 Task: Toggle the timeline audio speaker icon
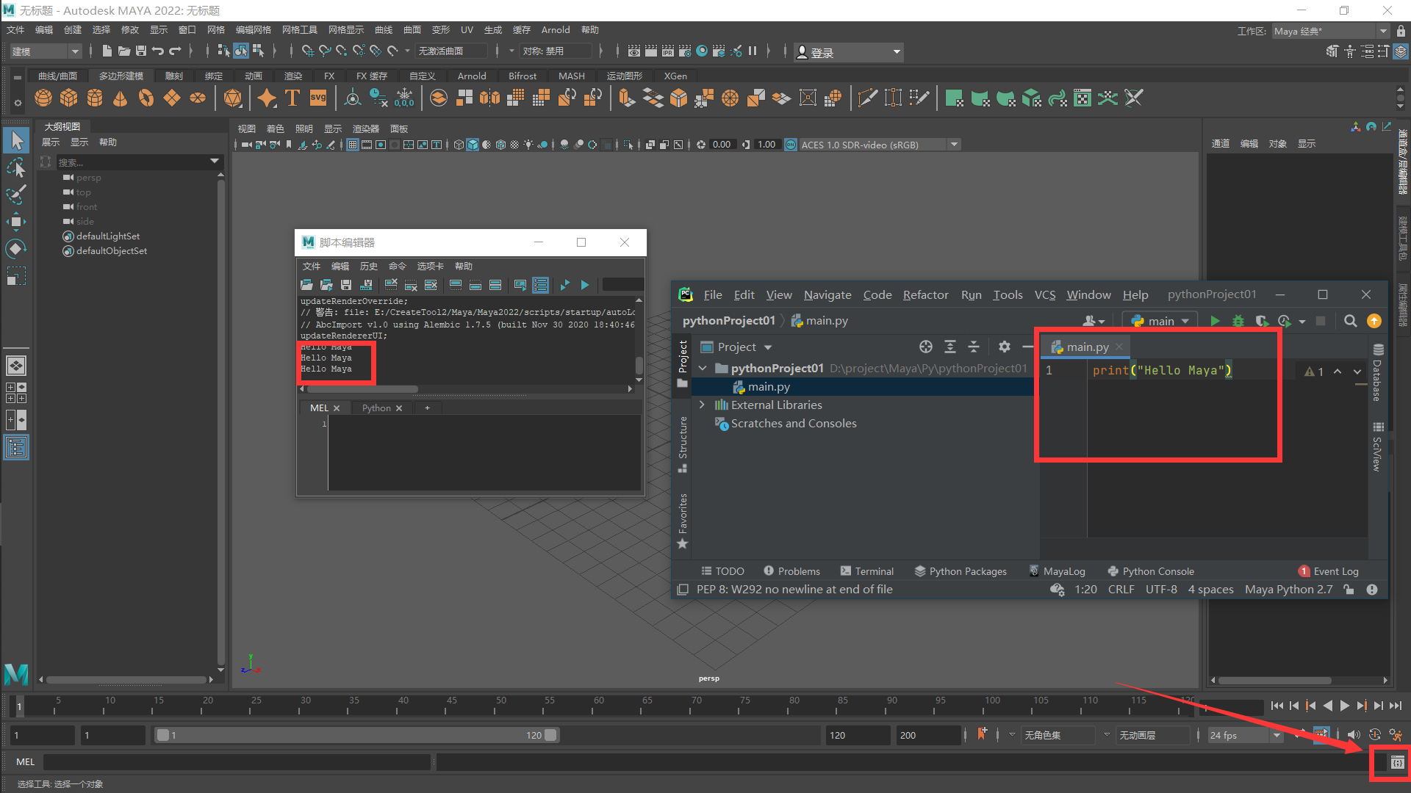click(1354, 735)
